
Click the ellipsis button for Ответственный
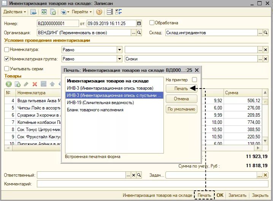coord(128,175)
